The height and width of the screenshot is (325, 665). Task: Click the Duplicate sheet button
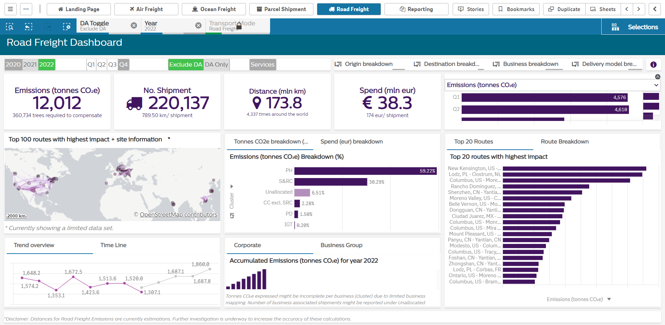pos(564,9)
